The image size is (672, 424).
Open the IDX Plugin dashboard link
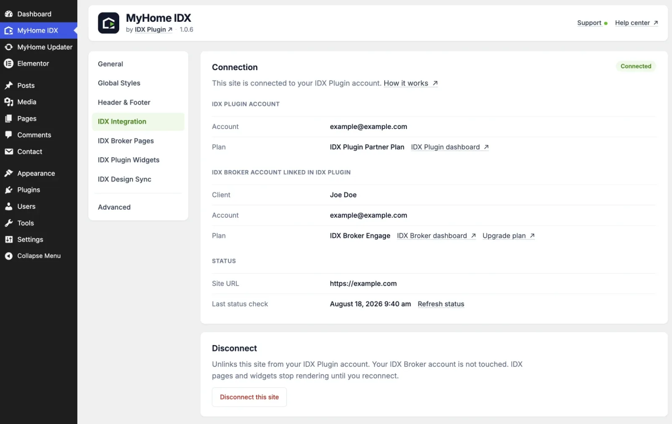[x=450, y=147]
